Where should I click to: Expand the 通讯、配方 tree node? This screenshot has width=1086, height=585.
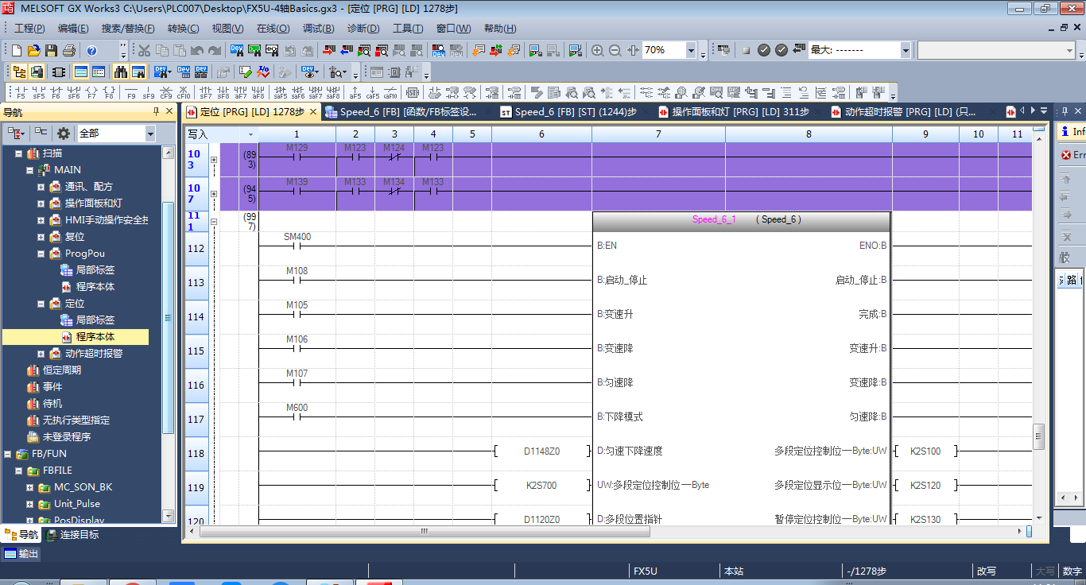(41, 187)
